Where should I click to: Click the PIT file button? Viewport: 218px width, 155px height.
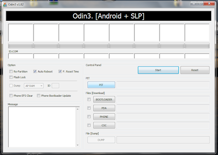101,85
